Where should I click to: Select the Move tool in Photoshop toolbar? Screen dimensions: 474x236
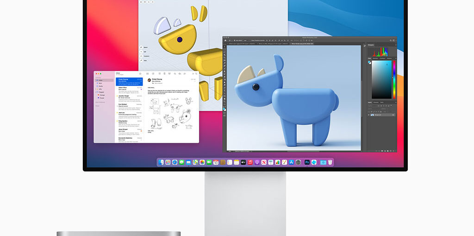click(225, 46)
